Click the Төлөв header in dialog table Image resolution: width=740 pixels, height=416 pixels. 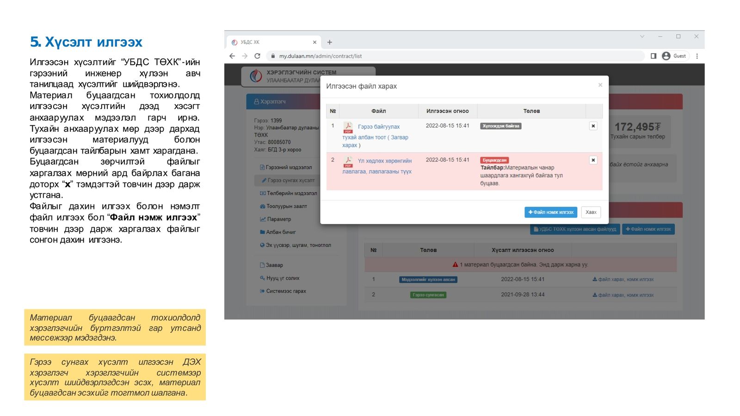point(531,111)
